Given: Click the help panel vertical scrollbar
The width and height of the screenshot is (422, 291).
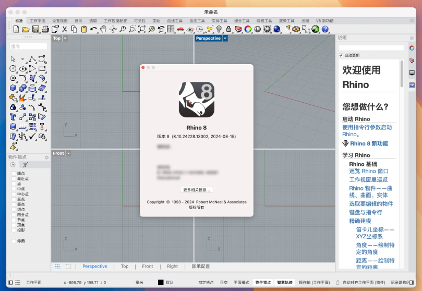Looking at the screenshot, I should (x=402, y=74).
